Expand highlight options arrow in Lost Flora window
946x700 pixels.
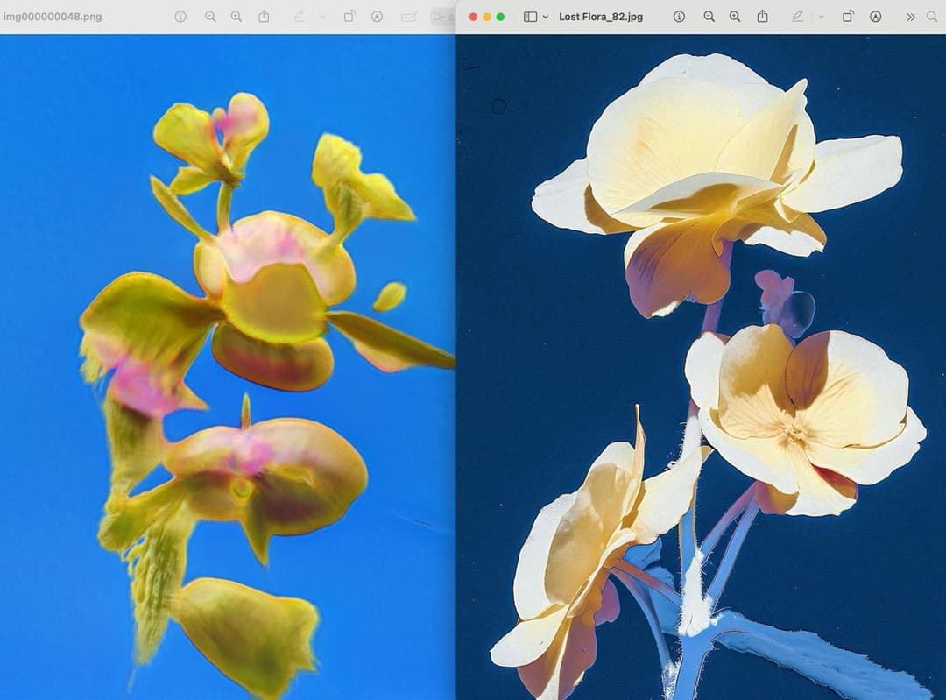click(821, 17)
